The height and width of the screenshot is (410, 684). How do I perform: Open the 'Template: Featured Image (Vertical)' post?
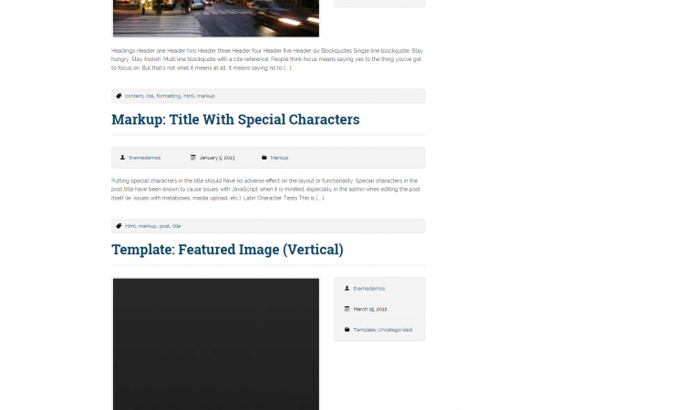[x=227, y=250]
